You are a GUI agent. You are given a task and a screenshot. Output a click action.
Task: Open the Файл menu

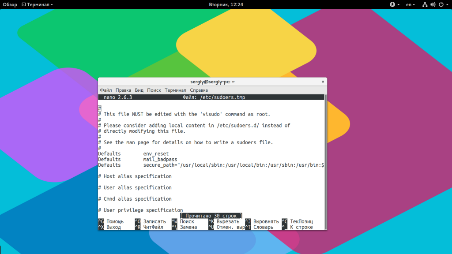105,90
